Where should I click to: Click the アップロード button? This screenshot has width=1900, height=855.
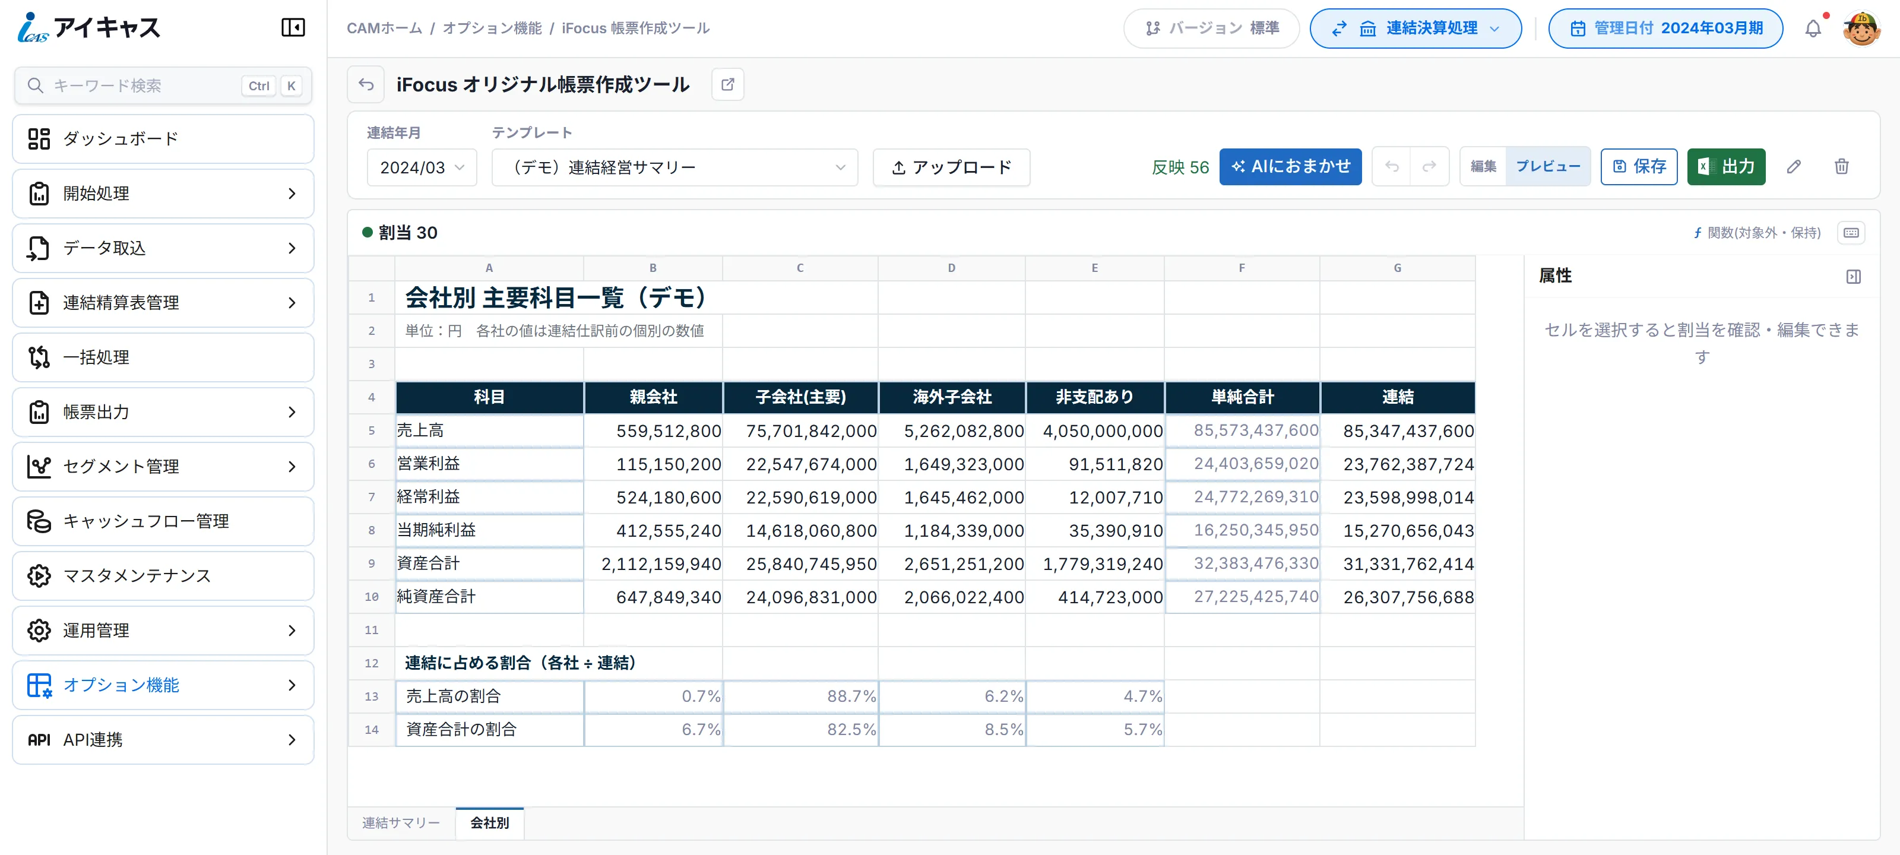(951, 167)
